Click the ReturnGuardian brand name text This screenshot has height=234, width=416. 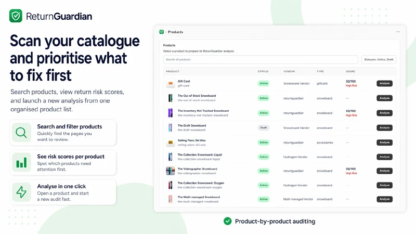(x=59, y=17)
